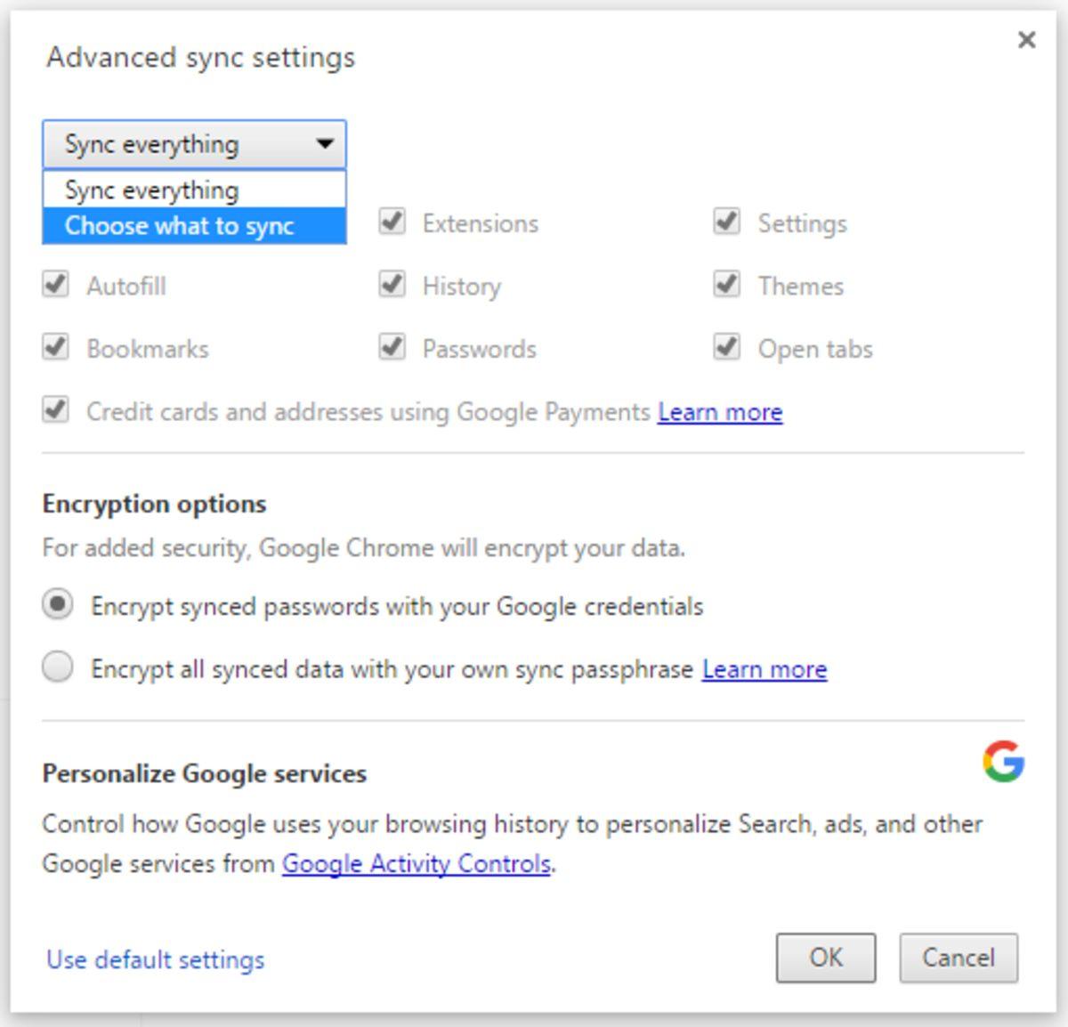The height and width of the screenshot is (1027, 1068).
Task: Uncheck Credit cards and addresses syncing
Action: (x=55, y=411)
